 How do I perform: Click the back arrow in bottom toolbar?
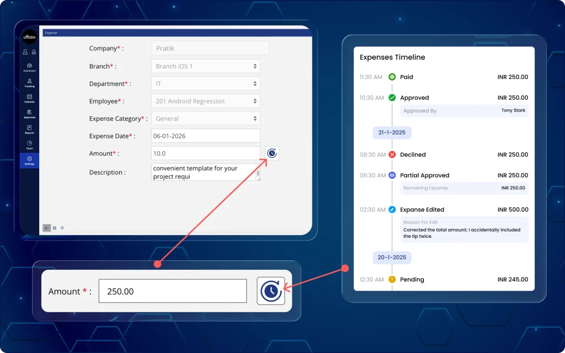(x=46, y=228)
